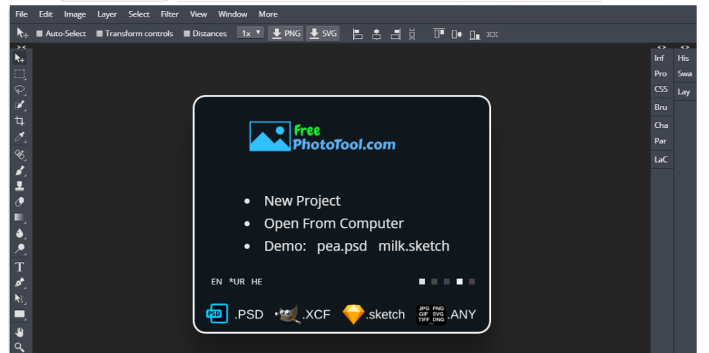This screenshot has height=353, width=709.
Task: Open the His history panel tab
Action: pyautogui.click(x=685, y=58)
